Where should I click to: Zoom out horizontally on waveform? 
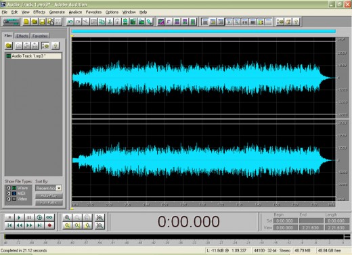77,218
